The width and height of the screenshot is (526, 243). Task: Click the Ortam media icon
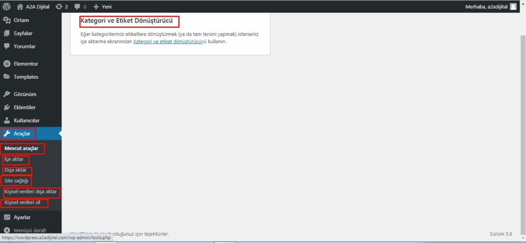(7, 20)
